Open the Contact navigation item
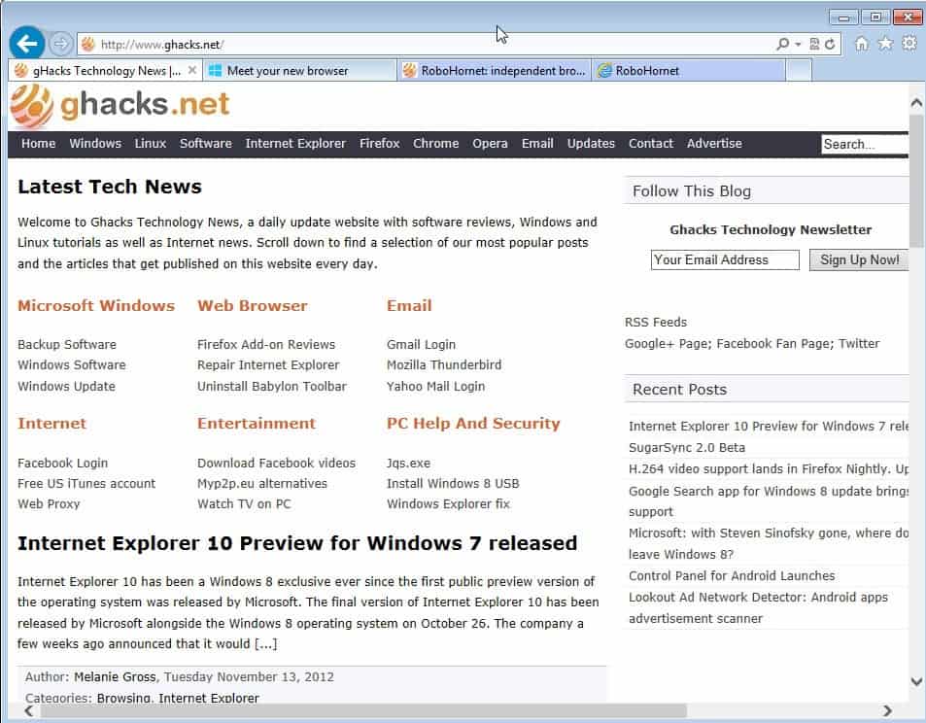This screenshot has width=926, height=723. point(651,144)
